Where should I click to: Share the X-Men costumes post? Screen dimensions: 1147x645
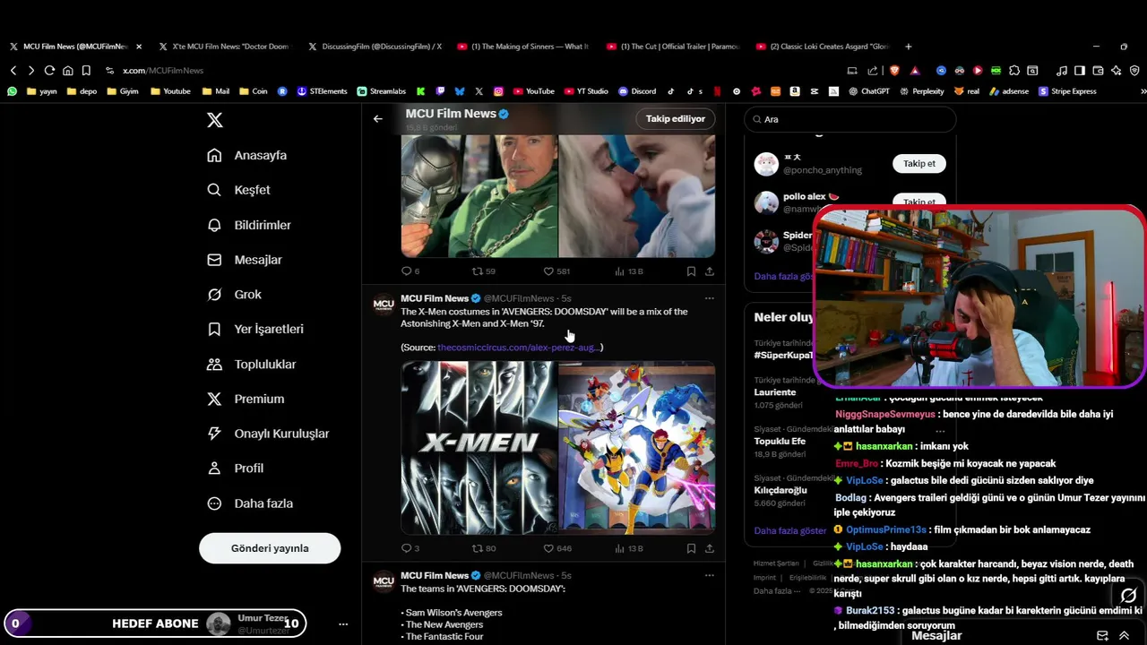tap(710, 548)
